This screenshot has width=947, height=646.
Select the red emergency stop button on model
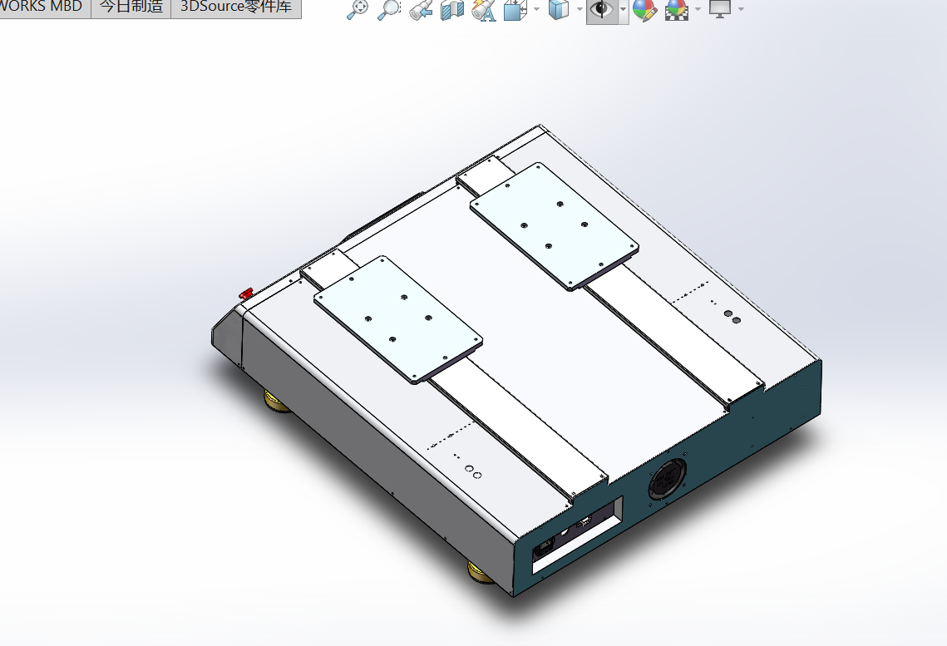(x=246, y=294)
